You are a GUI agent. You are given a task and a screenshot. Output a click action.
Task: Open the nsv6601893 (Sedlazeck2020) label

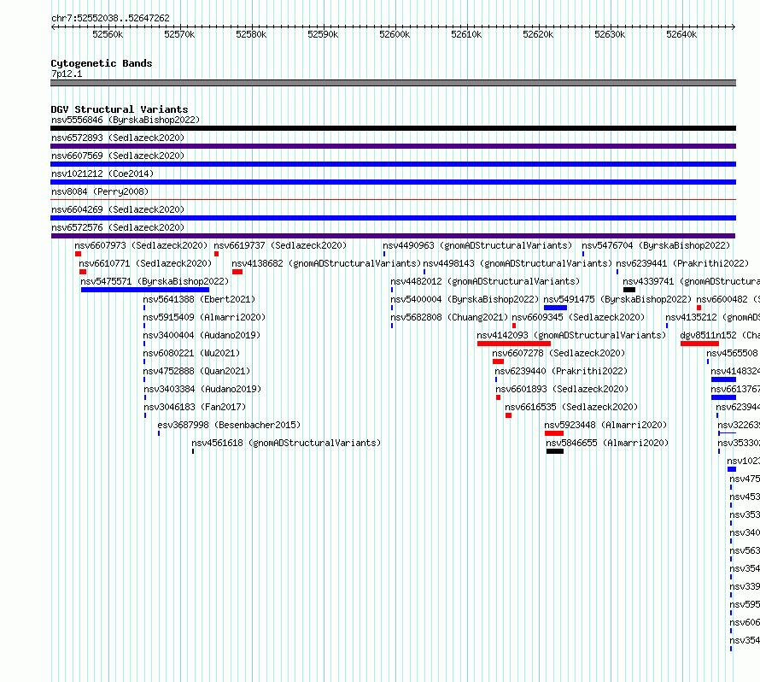click(562, 389)
